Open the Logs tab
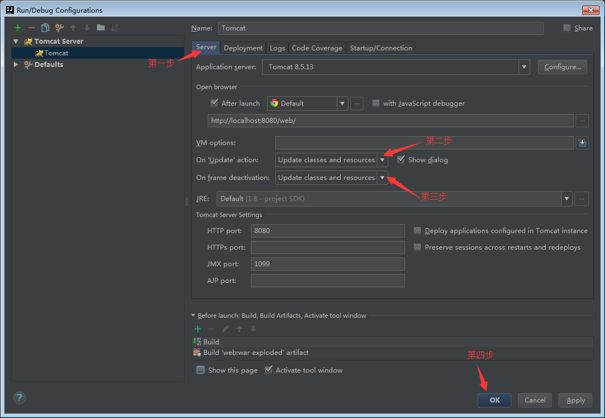The width and height of the screenshot is (605, 418). point(278,48)
